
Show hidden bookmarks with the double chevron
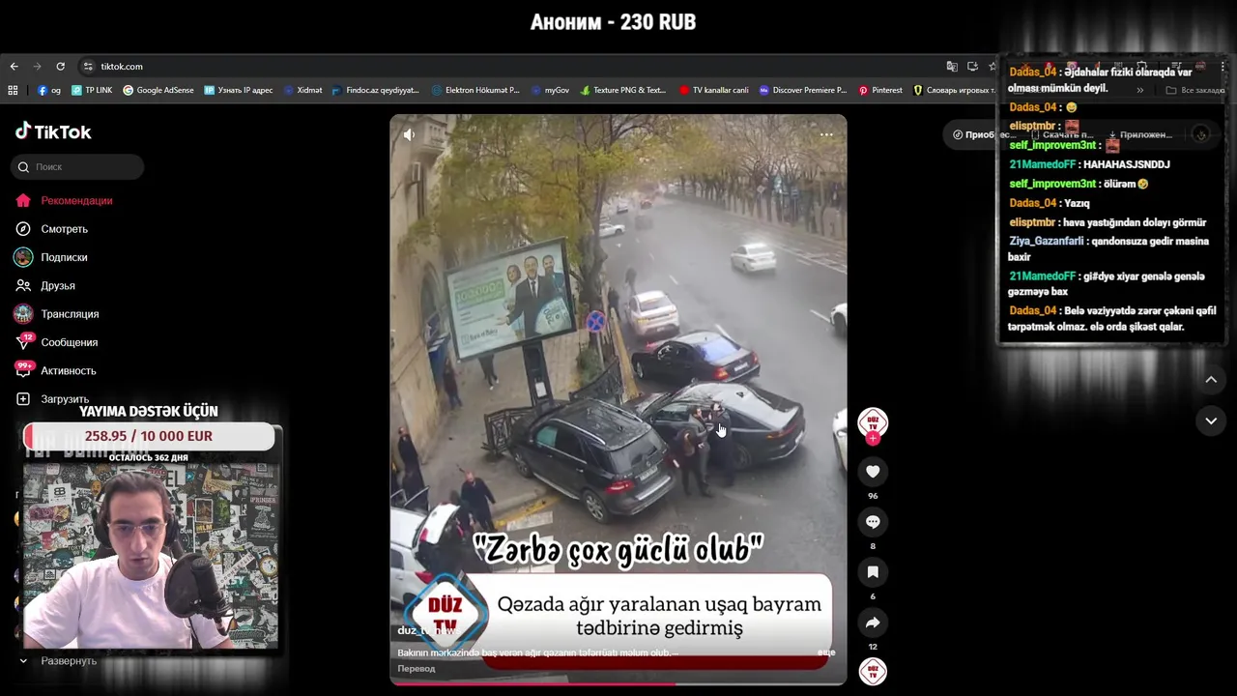[1139, 90]
